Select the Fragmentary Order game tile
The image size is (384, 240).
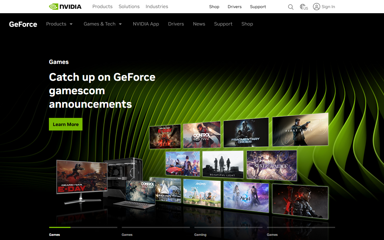pyautogui.click(x=246, y=132)
